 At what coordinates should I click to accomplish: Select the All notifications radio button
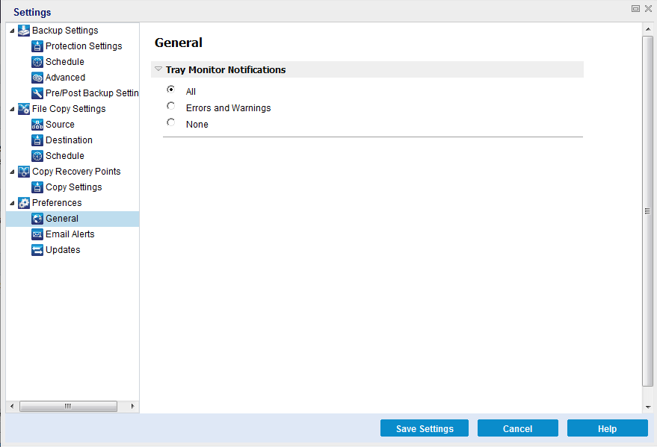(170, 90)
